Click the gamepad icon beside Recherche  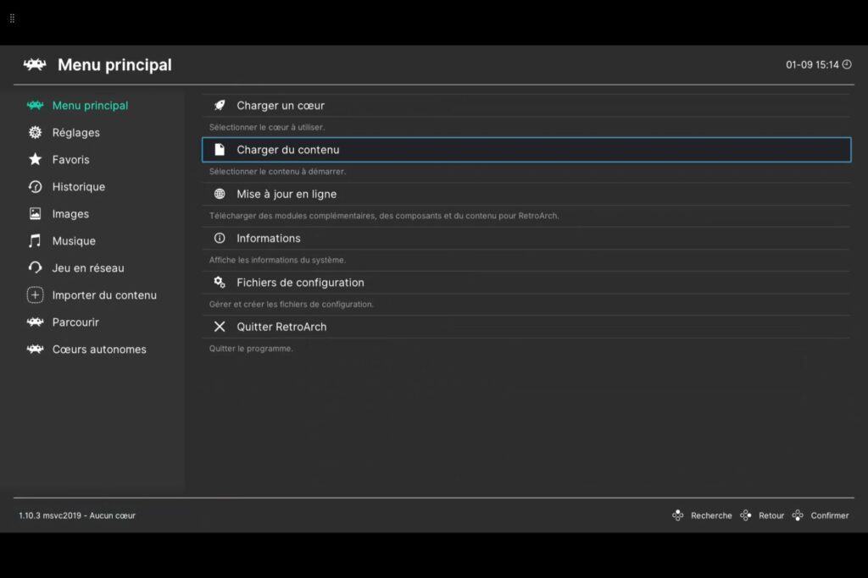[678, 515]
